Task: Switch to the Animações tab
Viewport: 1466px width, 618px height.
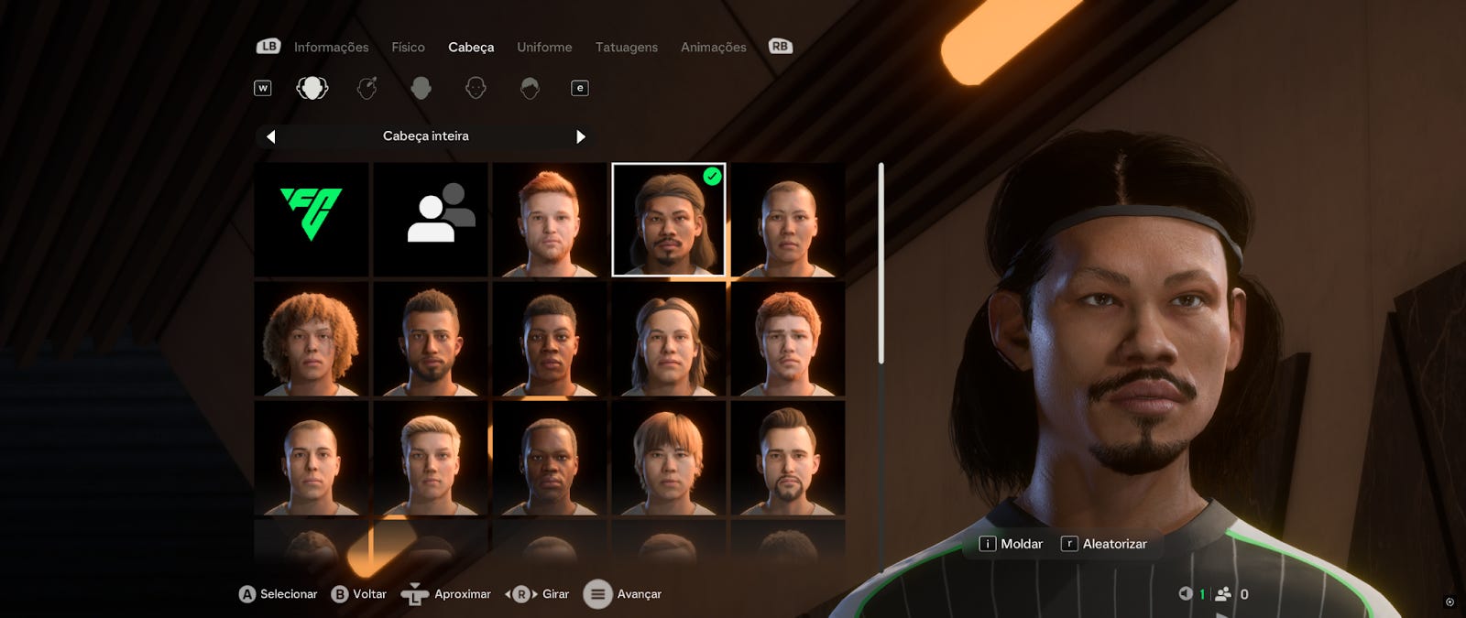Action: pyautogui.click(x=714, y=47)
